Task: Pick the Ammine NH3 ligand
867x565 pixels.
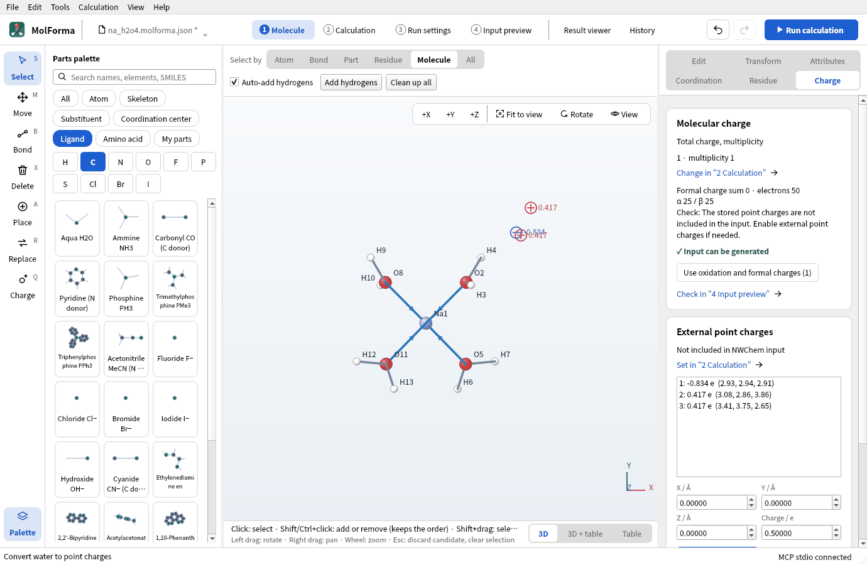Action: click(126, 229)
